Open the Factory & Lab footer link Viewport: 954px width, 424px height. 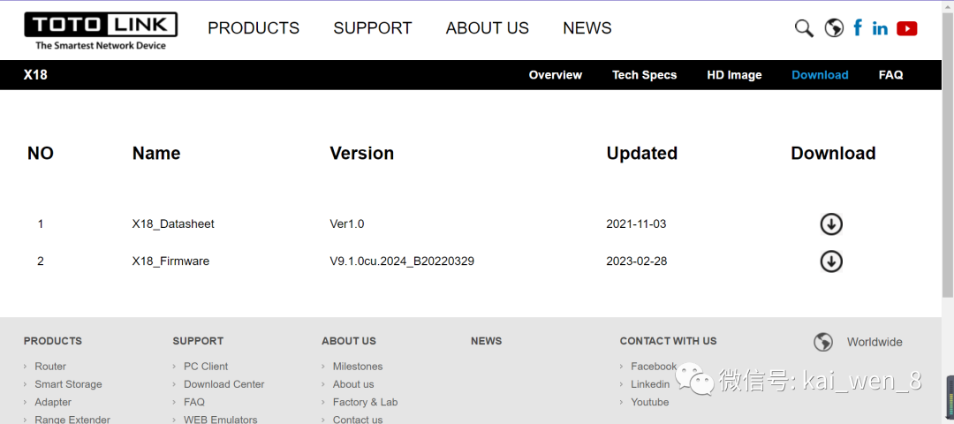tap(365, 402)
